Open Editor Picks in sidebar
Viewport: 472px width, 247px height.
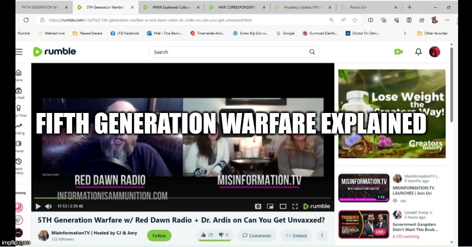pos(20,111)
